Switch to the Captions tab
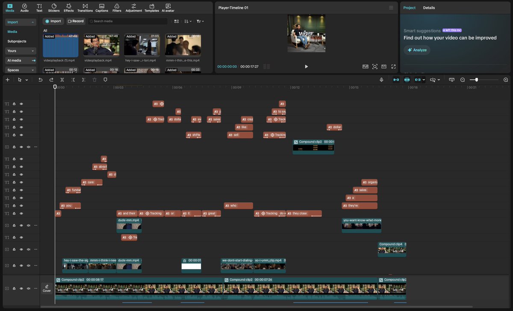Viewport: 513px width, 311px height. [x=102, y=7]
